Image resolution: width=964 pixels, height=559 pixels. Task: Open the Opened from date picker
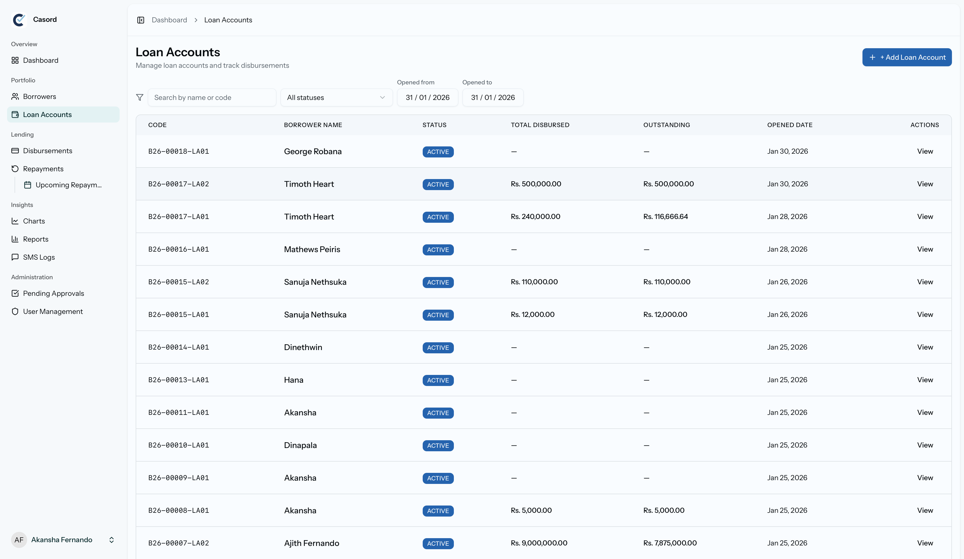coord(427,97)
